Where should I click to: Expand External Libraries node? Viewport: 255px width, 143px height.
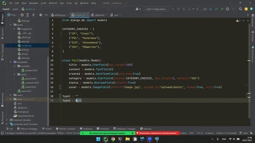point(7,120)
